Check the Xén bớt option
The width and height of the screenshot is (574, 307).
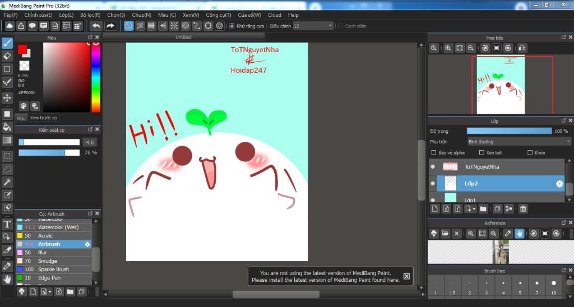pos(482,152)
